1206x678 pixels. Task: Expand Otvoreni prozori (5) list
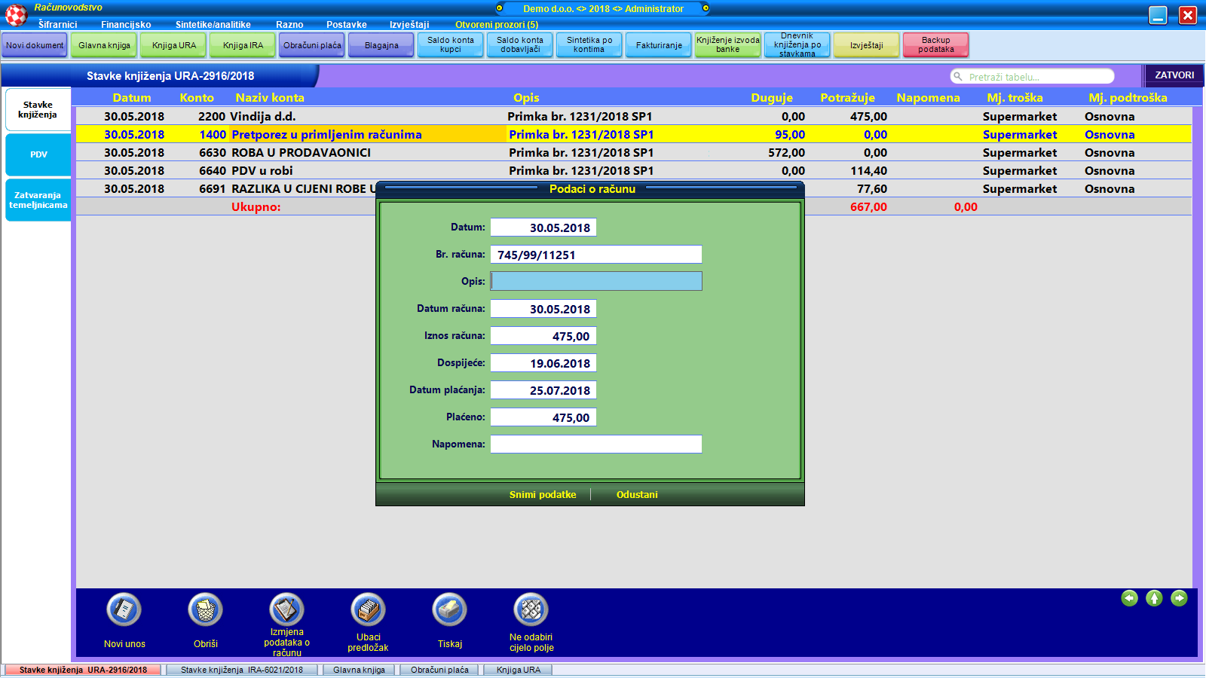point(497,25)
